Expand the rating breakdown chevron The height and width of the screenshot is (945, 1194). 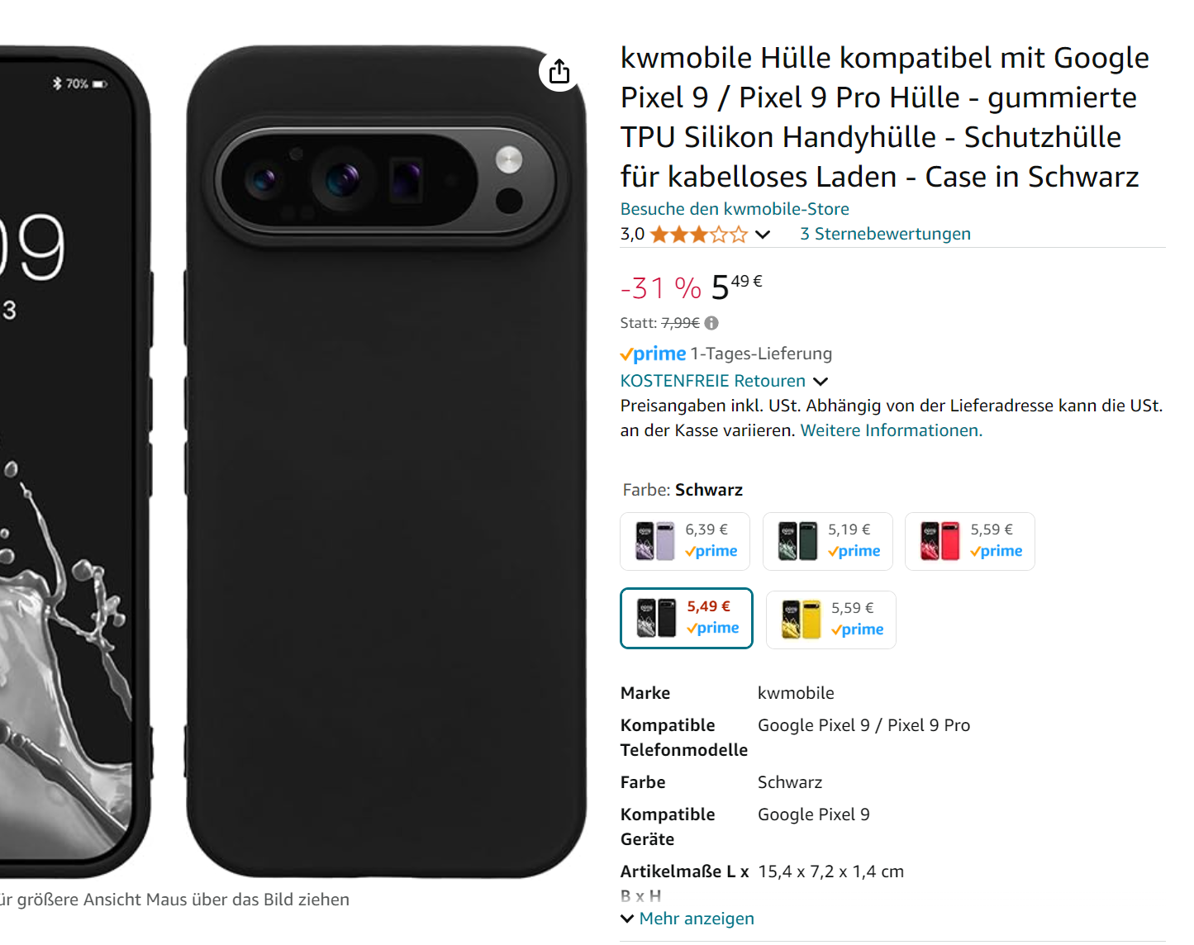(763, 235)
